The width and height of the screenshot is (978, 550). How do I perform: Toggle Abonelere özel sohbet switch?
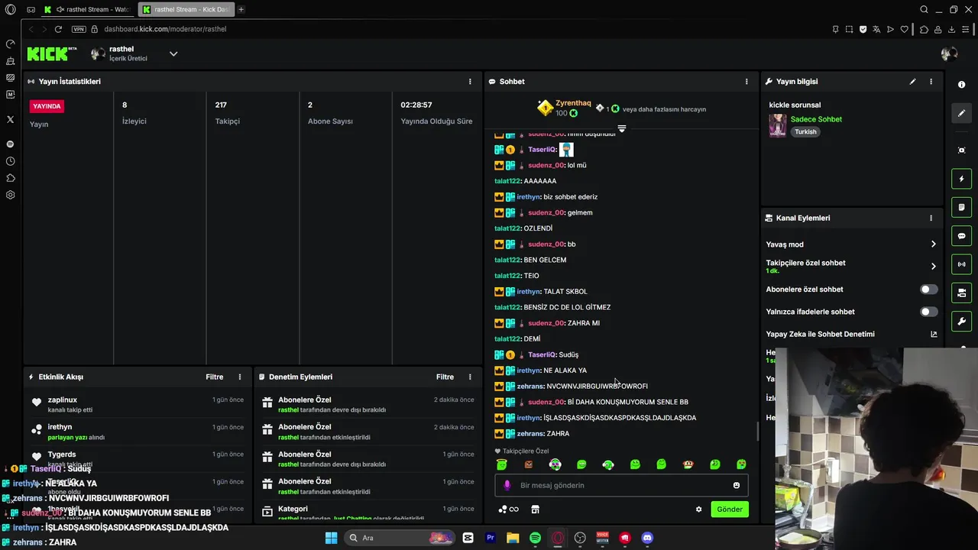click(x=928, y=290)
